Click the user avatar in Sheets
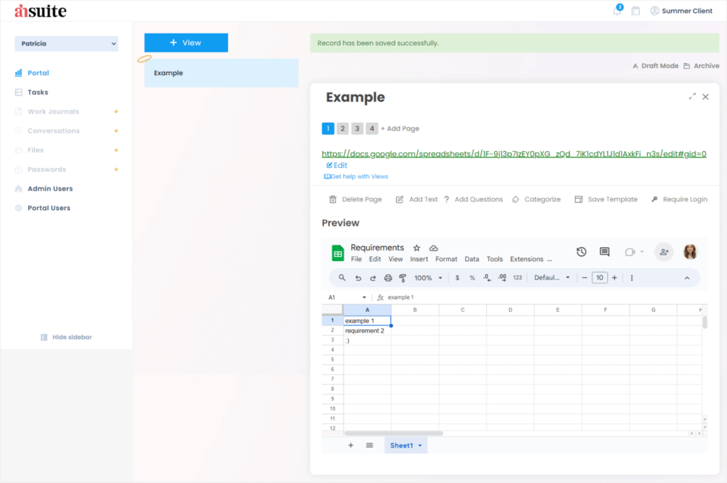Viewport: 727px width, 483px height. (690, 252)
